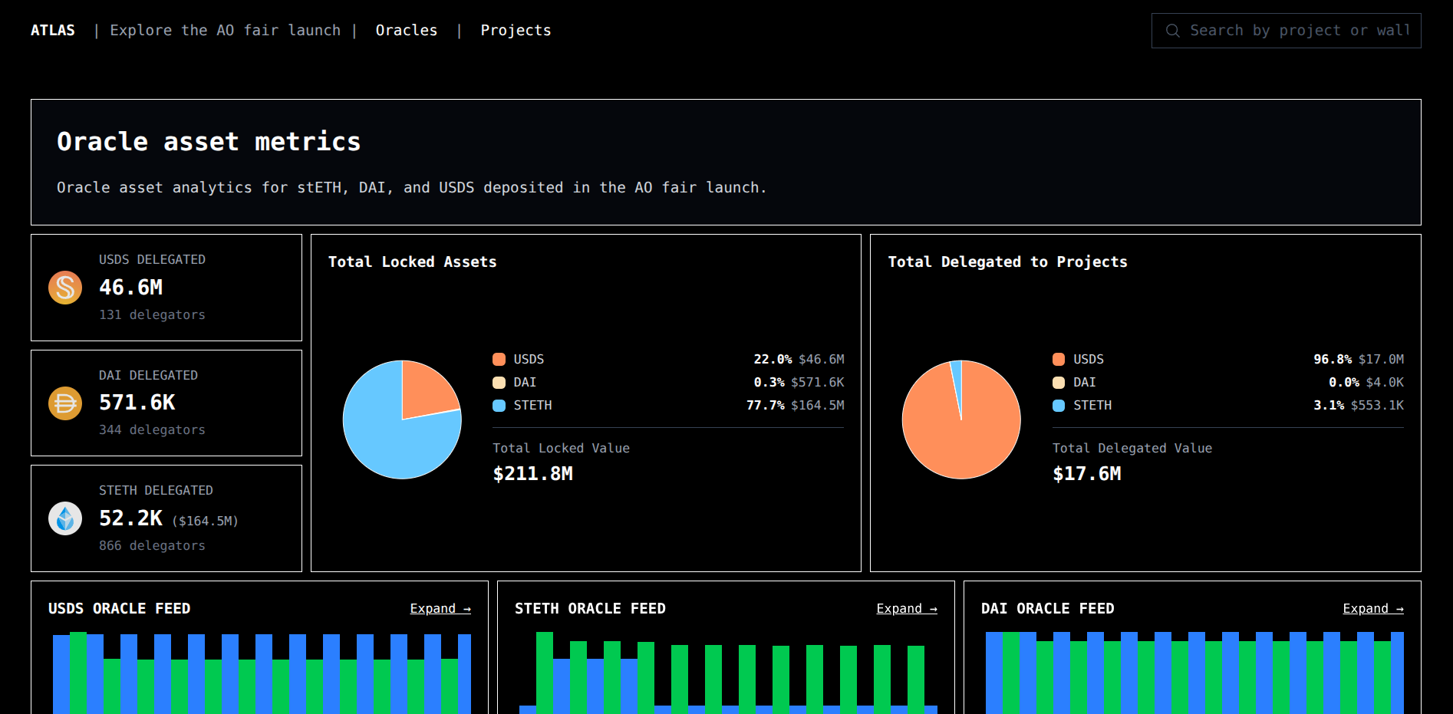1453x714 pixels.
Task: Click the USDS coin icon
Action: click(65, 288)
